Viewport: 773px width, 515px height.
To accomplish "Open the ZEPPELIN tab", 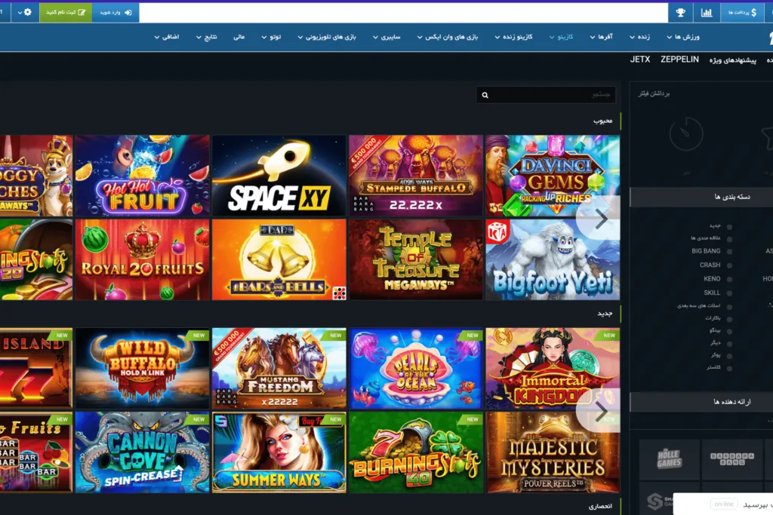I will [x=679, y=60].
